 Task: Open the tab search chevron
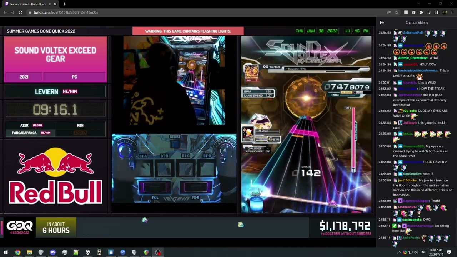tap(418, 4)
